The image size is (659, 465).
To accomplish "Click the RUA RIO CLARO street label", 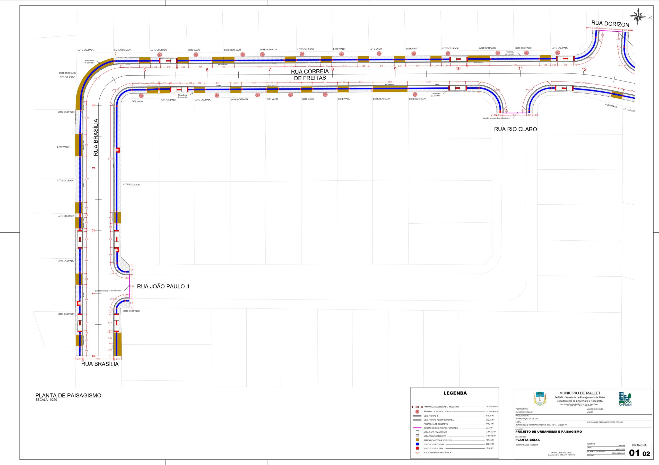I will [x=515, y=129].
